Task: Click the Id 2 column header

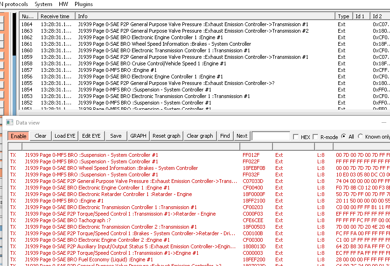Action: point(380,16)
